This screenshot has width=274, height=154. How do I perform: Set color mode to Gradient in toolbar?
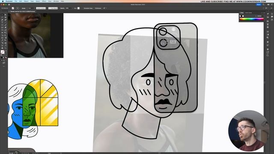(4, 57)
